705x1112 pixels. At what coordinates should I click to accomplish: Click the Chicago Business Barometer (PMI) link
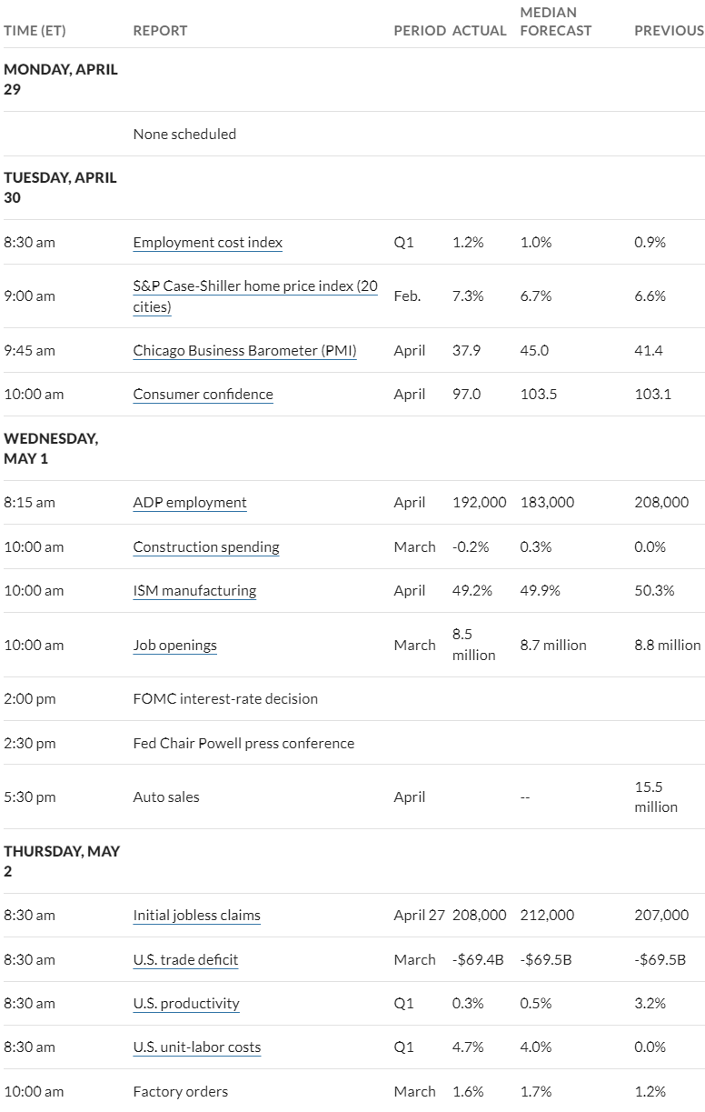(x=244, y=351)
